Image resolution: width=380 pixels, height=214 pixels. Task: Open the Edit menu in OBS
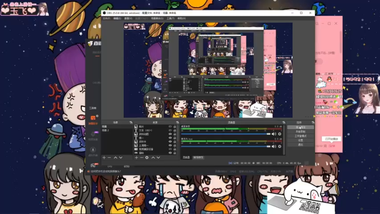point(117,19)
